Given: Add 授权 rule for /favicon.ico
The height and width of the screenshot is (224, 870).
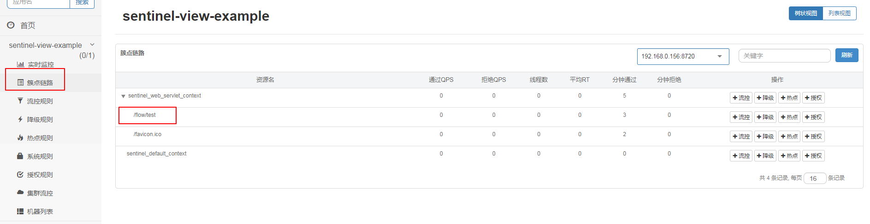Looking at the screenshot, I should pos(813,137).
